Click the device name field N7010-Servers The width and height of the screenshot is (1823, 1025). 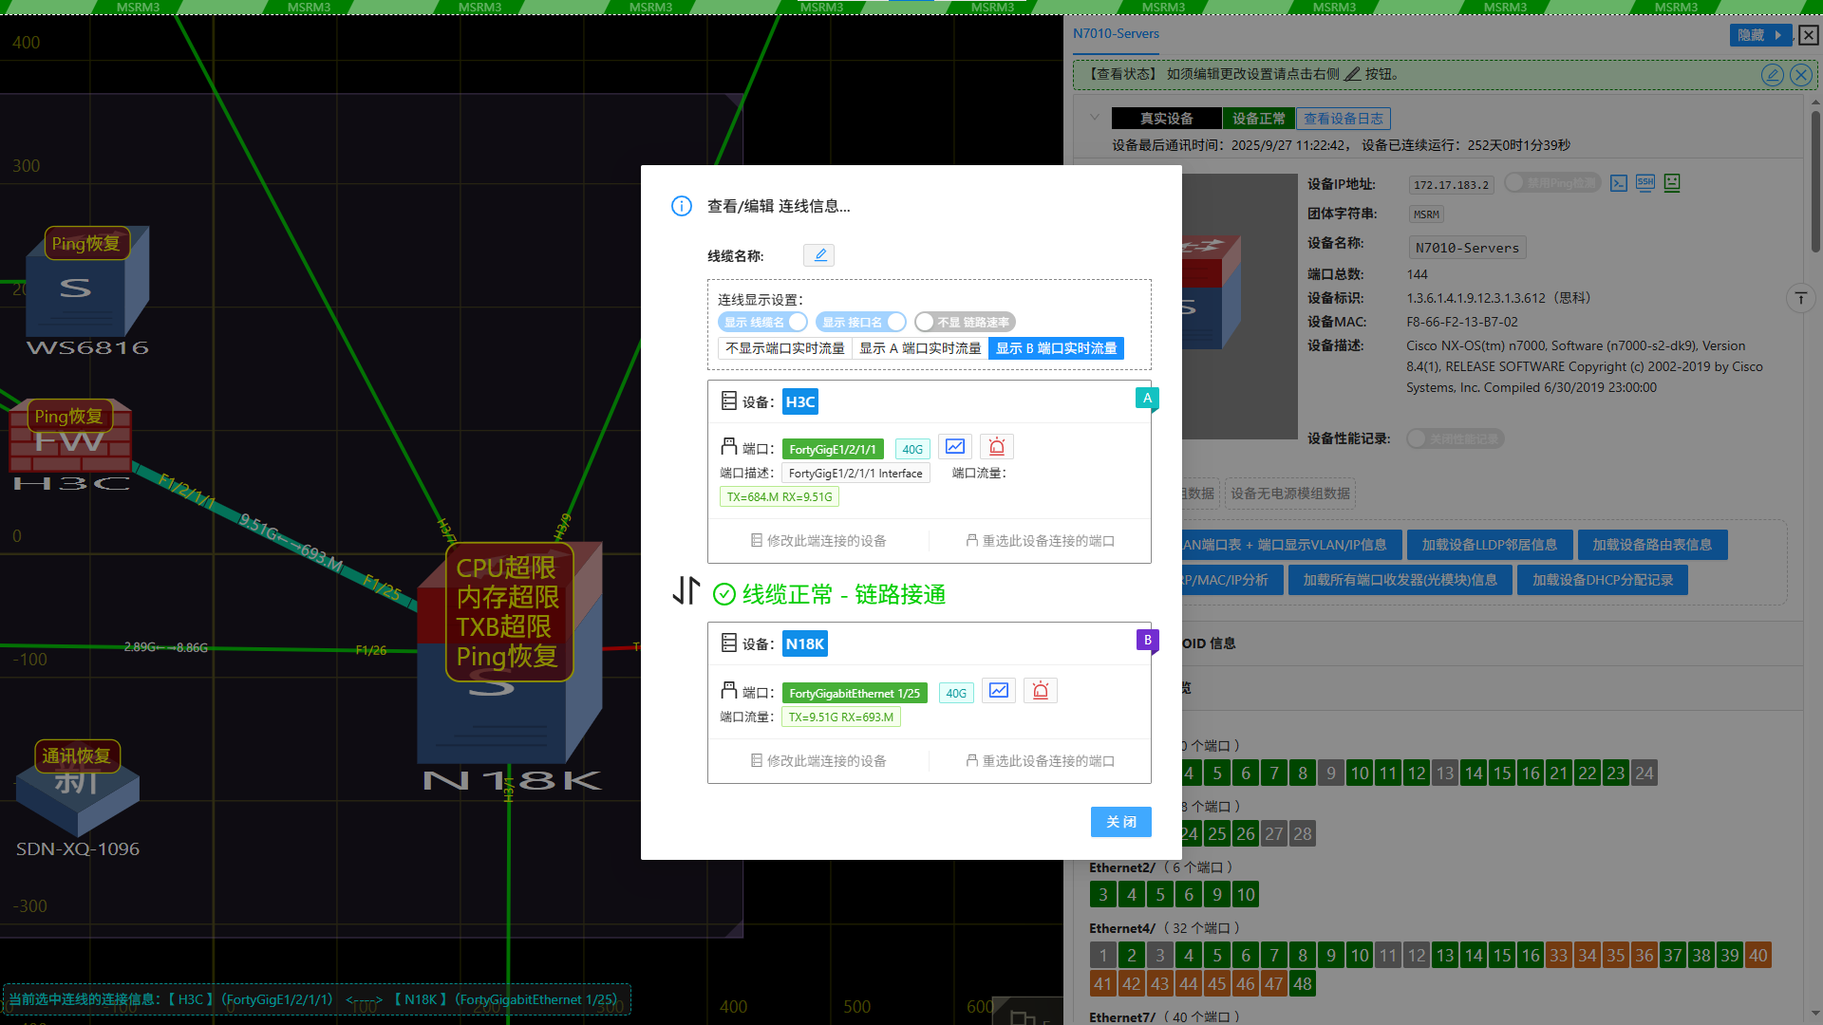pyautogui.click(x=1467, y=248)
